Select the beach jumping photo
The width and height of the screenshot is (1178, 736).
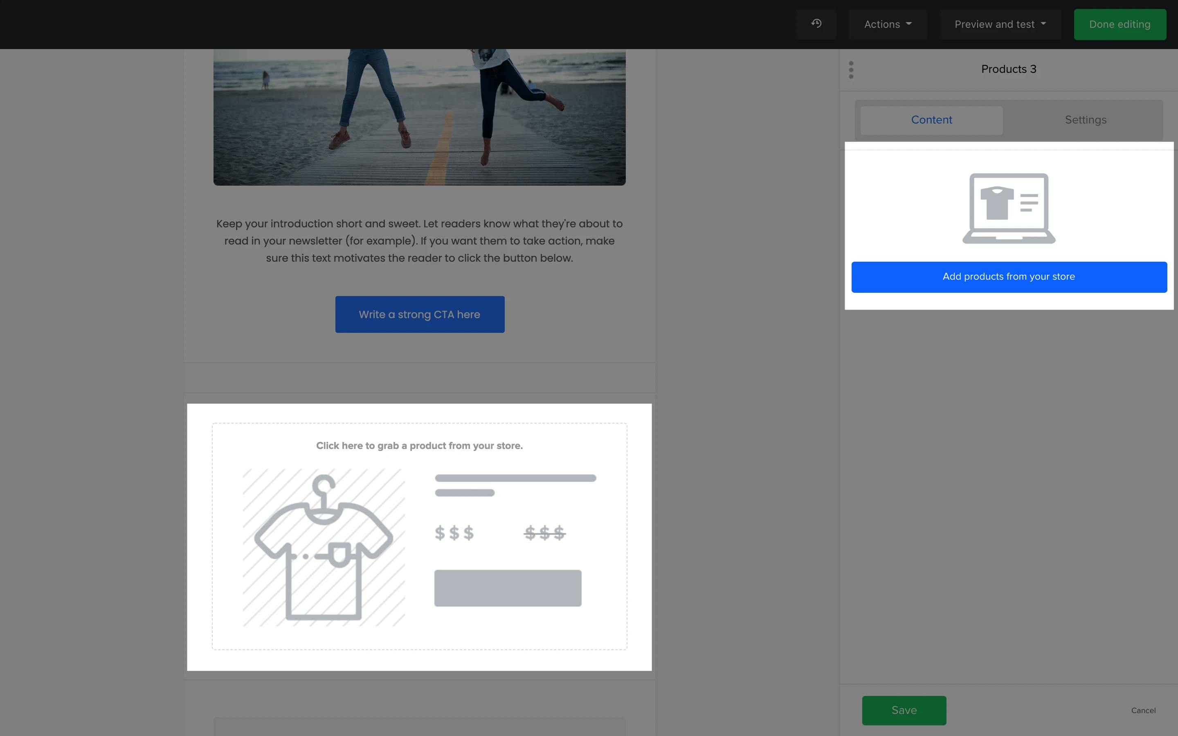(x=419, y=117)
